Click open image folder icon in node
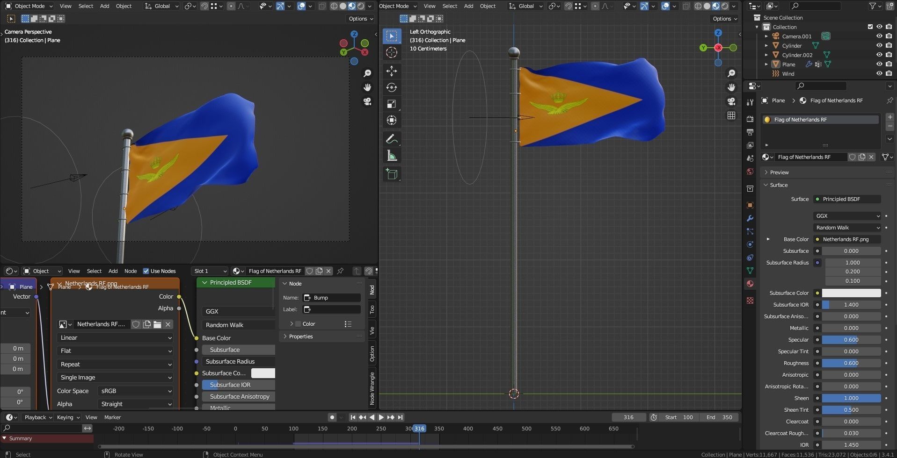Screen dimensions: 897x458 [x=157, y=324]
